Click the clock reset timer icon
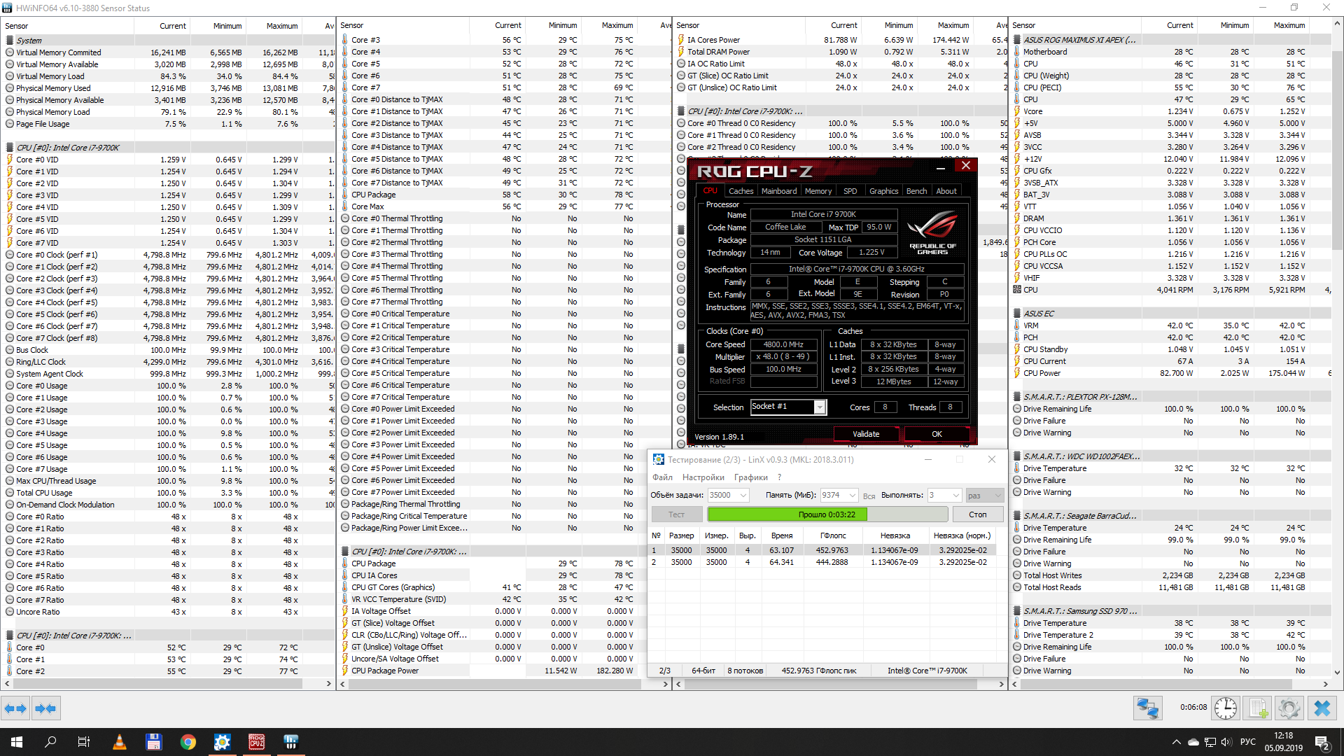 click(x=1225, y=708)
